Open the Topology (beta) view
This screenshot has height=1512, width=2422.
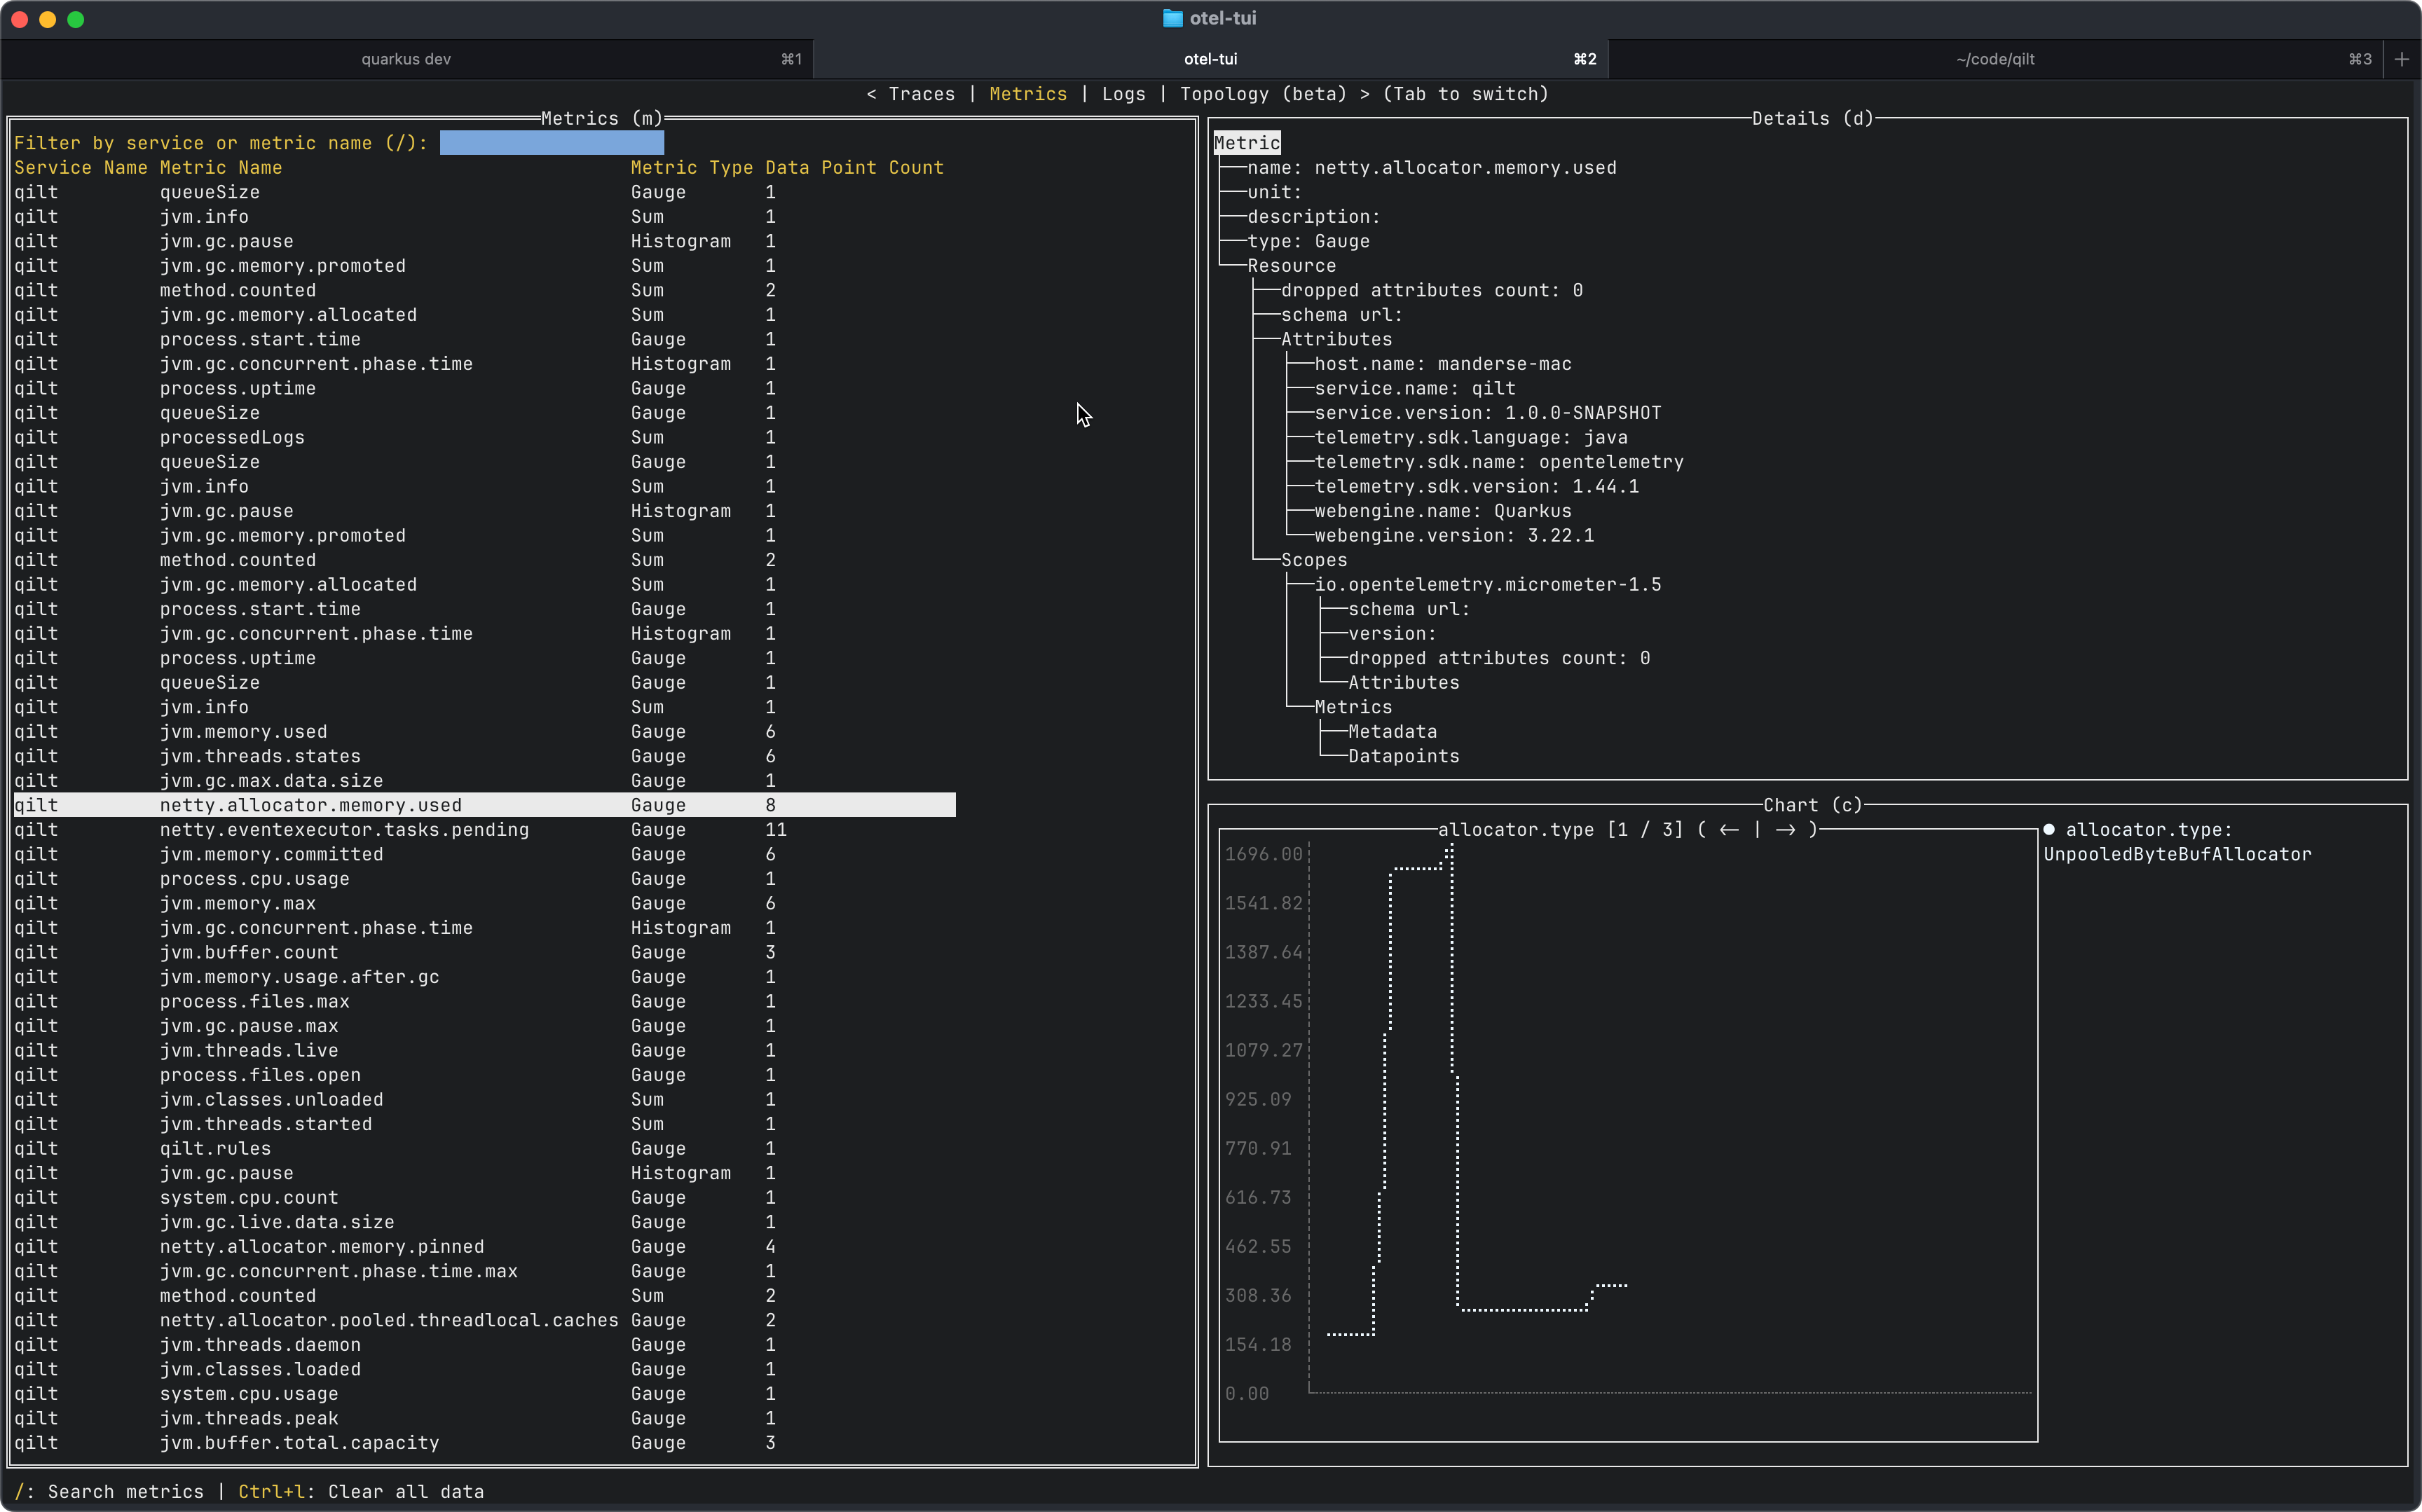[x=1263, y=94]
